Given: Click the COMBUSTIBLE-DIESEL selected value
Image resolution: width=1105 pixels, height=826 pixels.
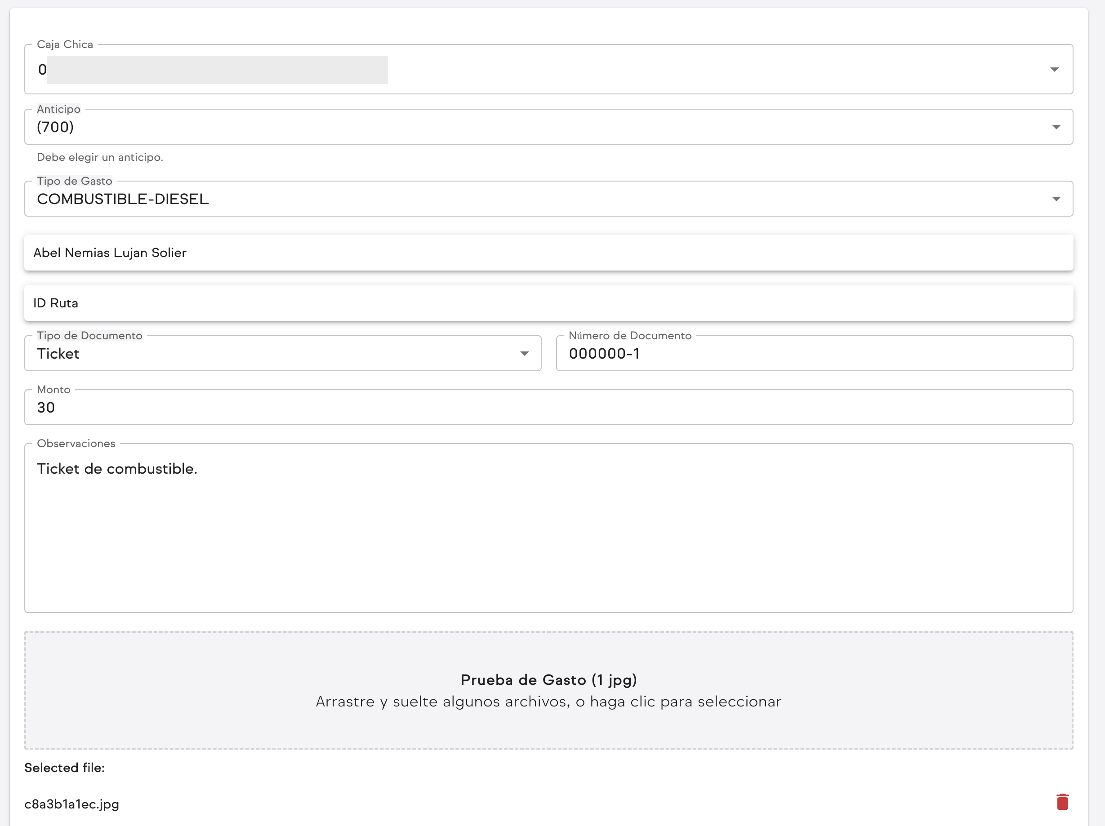Looking at the screenshot, I should coord(123,199).
